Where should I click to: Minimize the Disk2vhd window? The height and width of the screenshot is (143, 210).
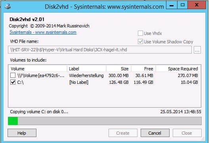(172, 5)
